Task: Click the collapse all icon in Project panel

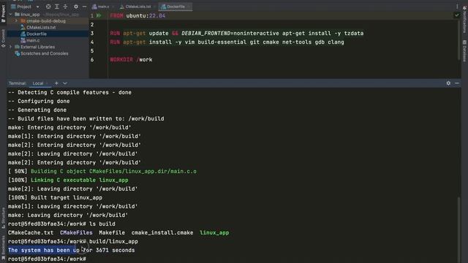Action: pos(65,7)
